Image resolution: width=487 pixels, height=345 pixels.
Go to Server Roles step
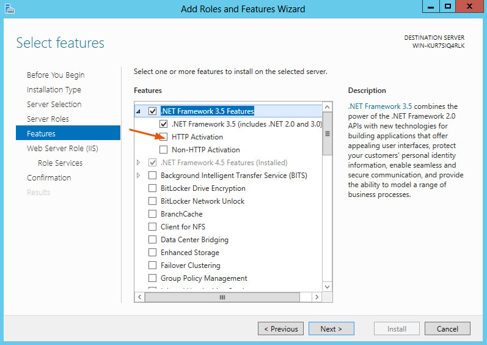click(x=48, y=119)
